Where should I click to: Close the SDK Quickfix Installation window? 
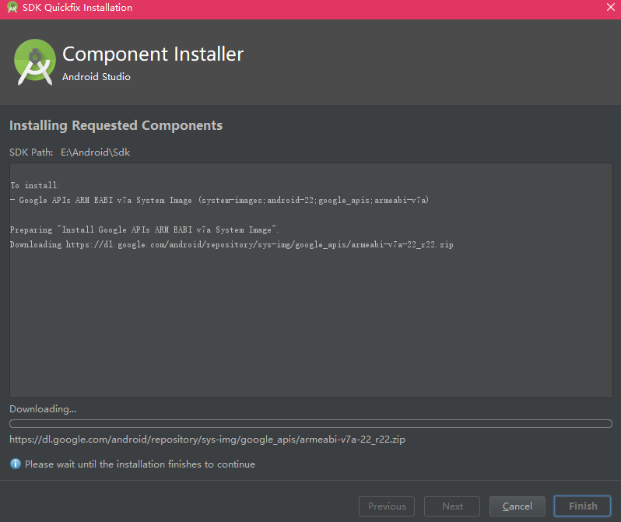coord(611,7)
